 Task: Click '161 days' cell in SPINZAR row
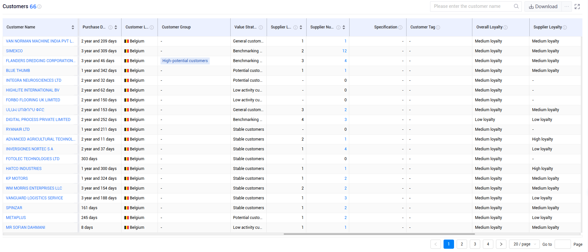(x=89, y=208)
